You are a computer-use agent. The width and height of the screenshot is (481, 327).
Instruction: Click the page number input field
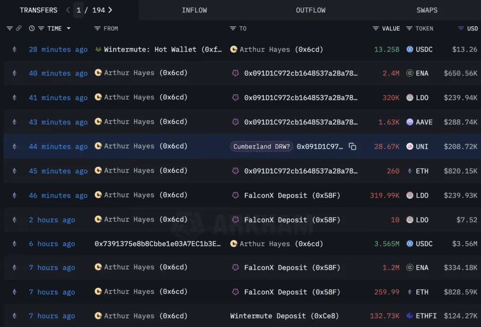point(78,10)
